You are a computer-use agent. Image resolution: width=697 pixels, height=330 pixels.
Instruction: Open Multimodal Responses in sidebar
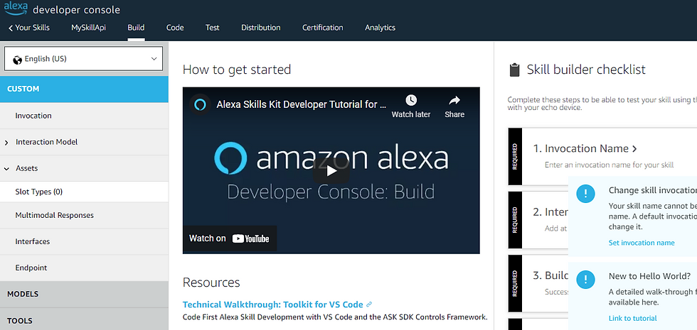[84, 216]
